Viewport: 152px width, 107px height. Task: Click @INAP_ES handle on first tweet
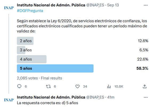click(95, 5)
